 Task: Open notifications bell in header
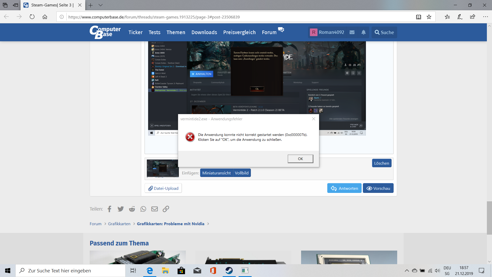(363, 32)
